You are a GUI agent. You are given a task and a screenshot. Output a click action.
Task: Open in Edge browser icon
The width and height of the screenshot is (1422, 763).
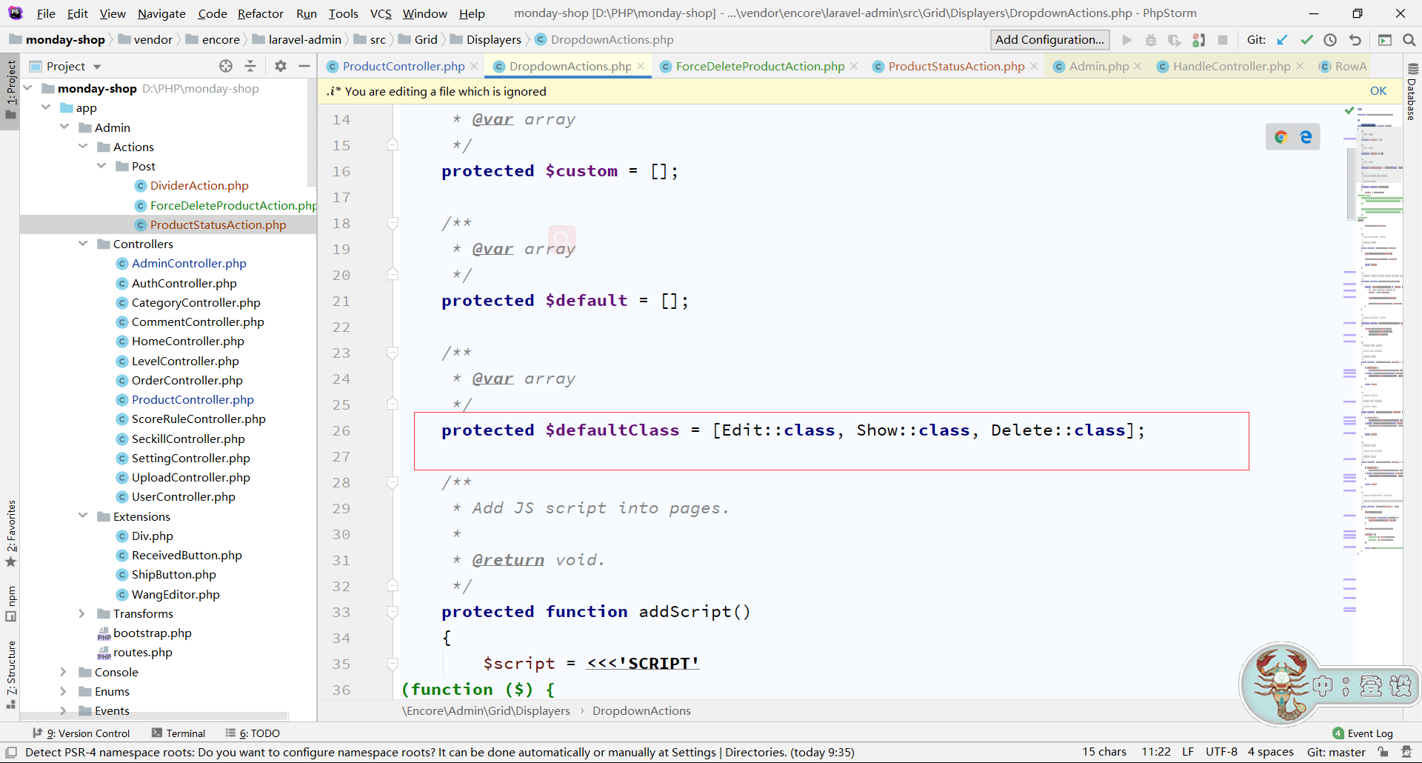coord(1306,137)
